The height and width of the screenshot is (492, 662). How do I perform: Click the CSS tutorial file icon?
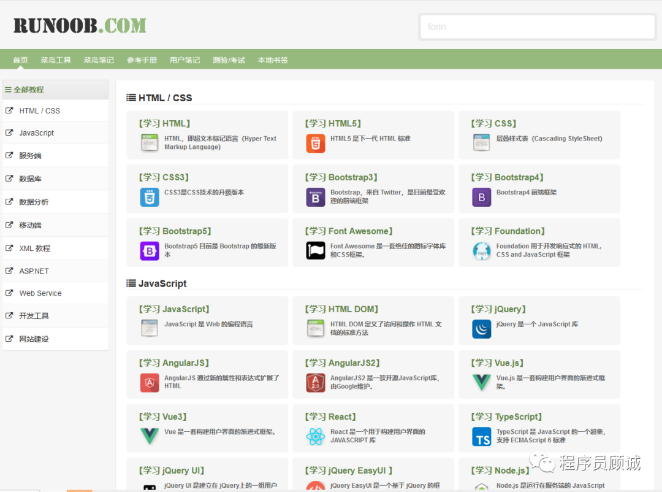(481, 143)
